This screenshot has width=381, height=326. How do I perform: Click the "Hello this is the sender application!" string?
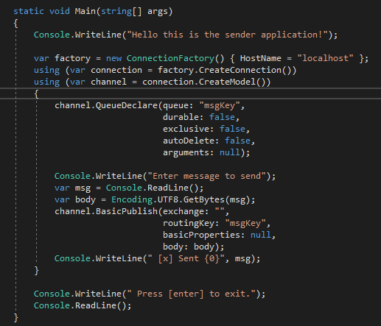tap(228, 35)
